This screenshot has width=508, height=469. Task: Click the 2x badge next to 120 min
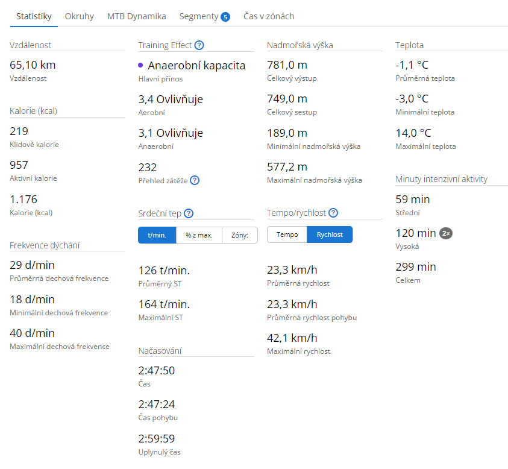(x=446, y=233)
